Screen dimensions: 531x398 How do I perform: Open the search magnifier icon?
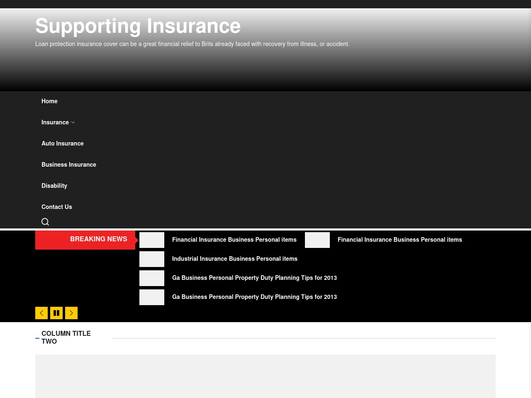[45, 222]
